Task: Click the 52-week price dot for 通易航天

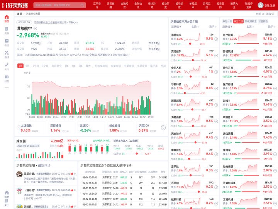Action: (190, 44)
